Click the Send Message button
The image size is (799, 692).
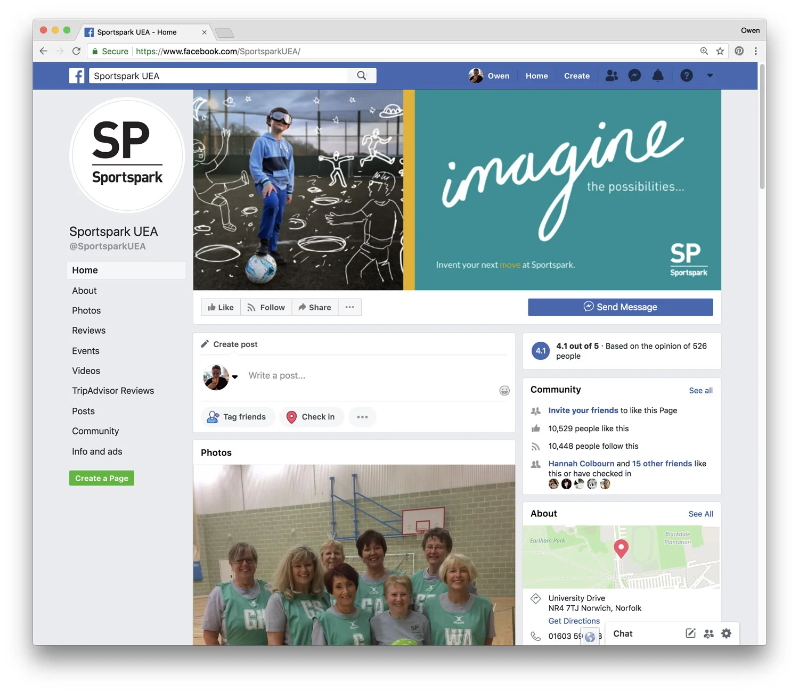(621, 307)
